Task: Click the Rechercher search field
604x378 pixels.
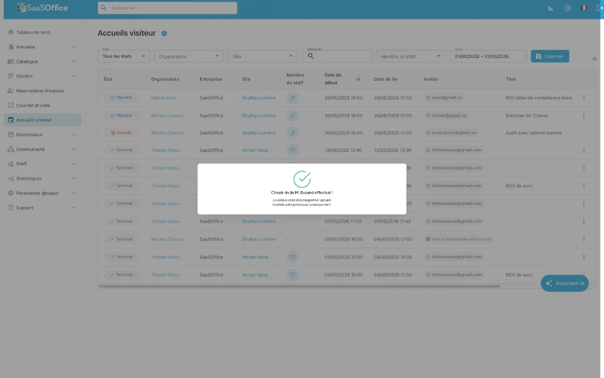Action: coord(167,8)
